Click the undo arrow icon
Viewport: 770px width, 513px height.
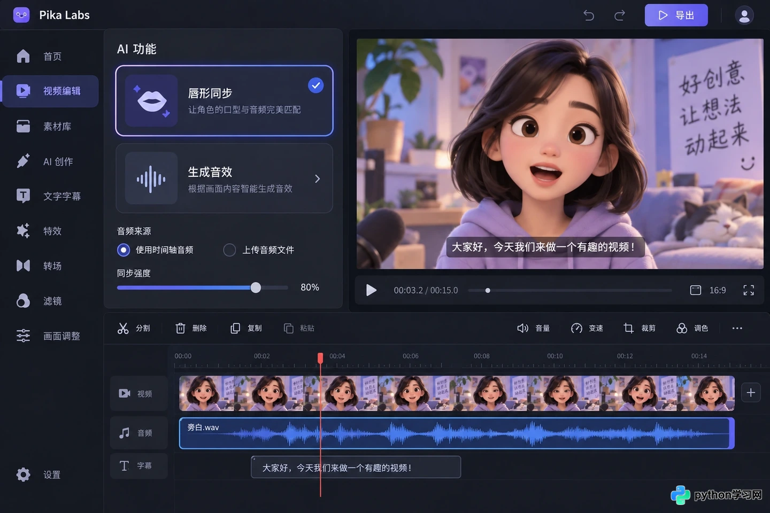click(589, 15)
